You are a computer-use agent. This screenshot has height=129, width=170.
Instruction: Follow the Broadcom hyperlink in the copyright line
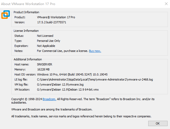pyautogui.click(x=49, y=99)
